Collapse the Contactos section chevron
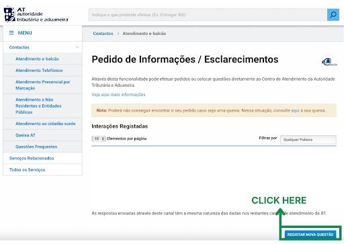Viewport: 344px width, 244px height. [77, 47]
